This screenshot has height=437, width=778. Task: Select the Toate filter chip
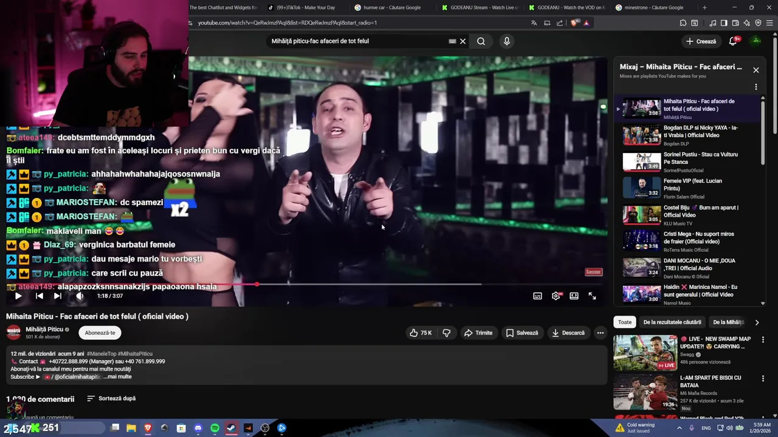pyautogui.click(x=625, y=322)
